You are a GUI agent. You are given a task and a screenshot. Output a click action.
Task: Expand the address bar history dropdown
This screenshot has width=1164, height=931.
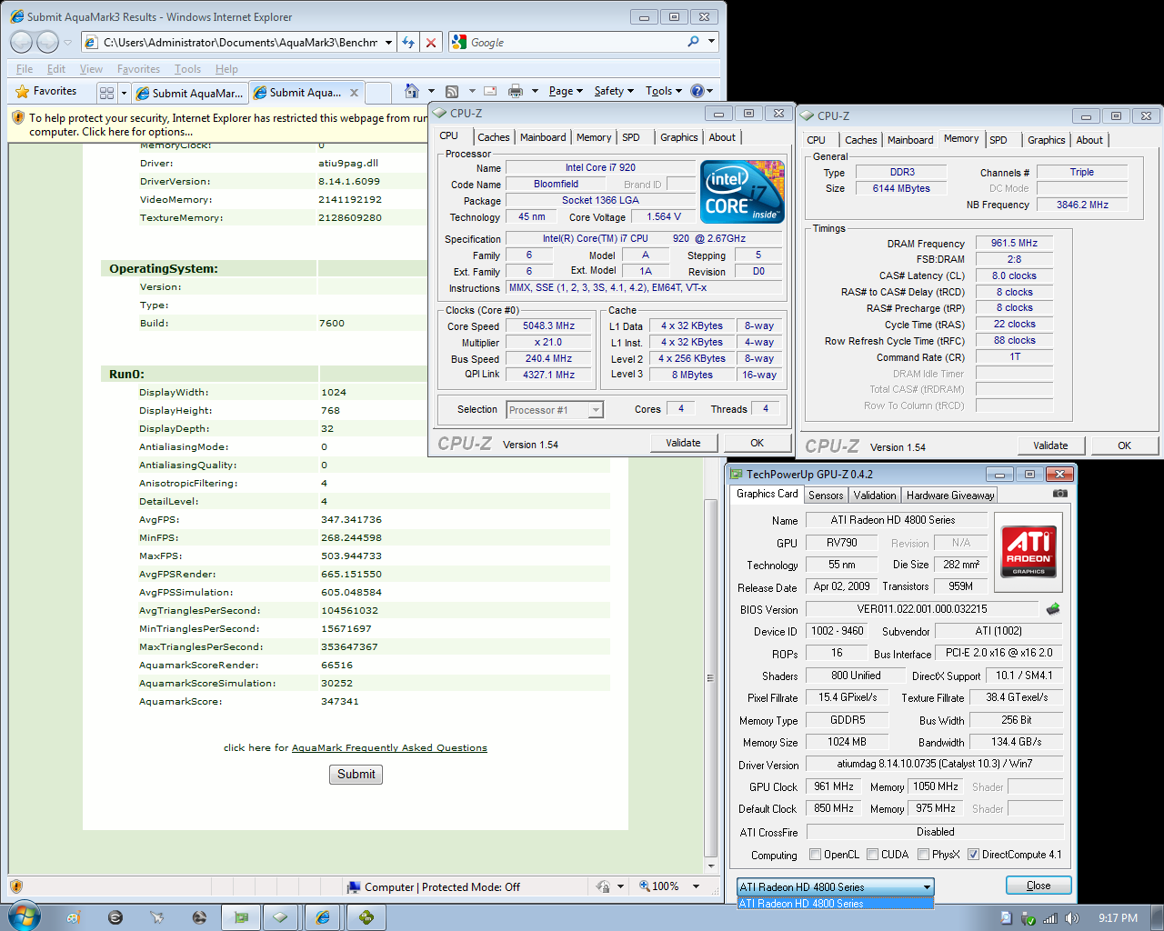click(388, 42)
